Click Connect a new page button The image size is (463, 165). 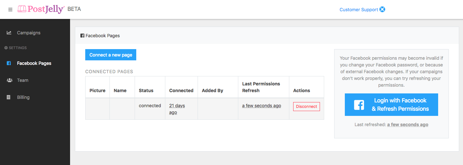111,55
